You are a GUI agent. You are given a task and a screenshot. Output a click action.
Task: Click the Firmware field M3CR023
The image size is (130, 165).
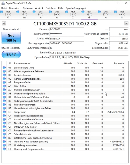pyautogui.click(x=67, y=29)
